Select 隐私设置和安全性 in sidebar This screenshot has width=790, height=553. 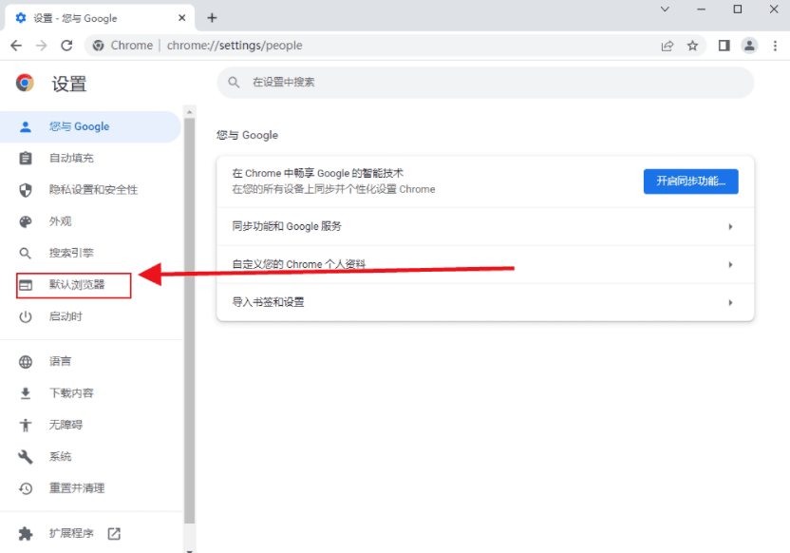click(92, 190)
